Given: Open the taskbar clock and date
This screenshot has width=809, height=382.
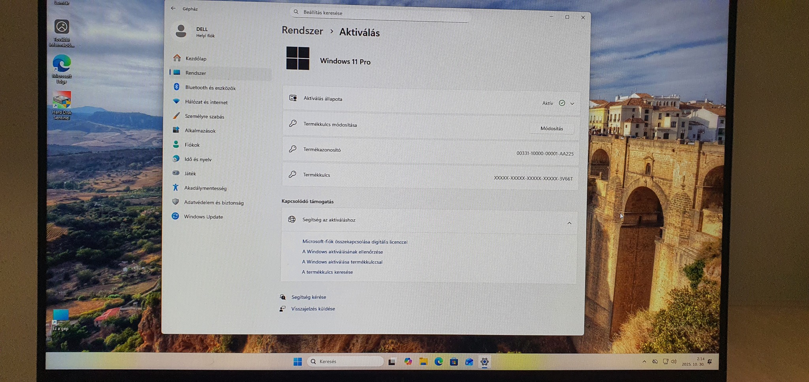Looking at the screenshot, I should [693, 362].
